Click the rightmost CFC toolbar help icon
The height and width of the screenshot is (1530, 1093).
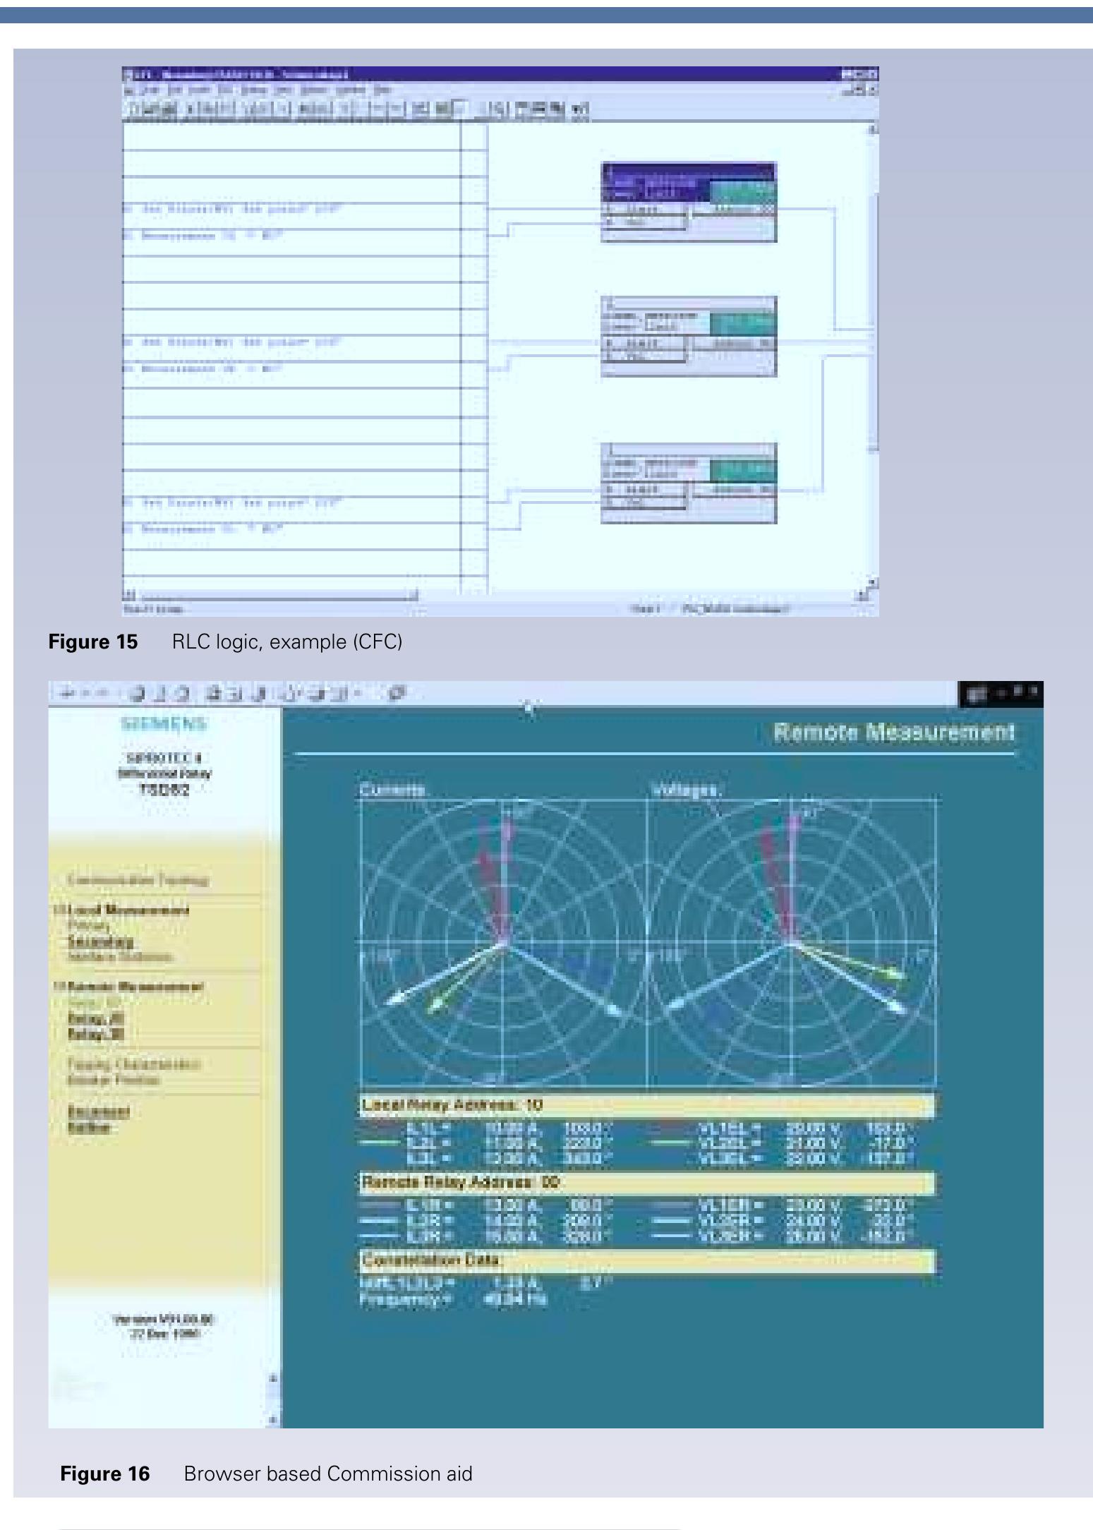pyautogui.click(x=579, y=109)
